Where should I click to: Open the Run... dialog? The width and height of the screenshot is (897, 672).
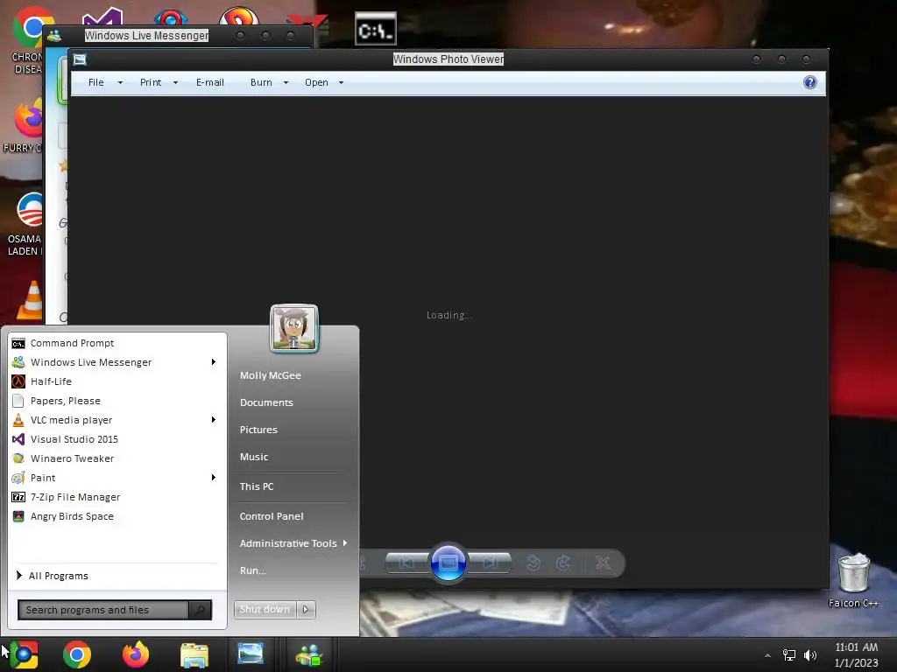coord(253,570)
